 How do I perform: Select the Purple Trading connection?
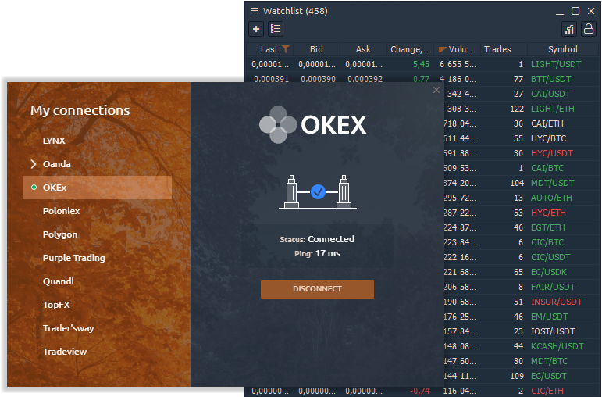coord(74,258)
